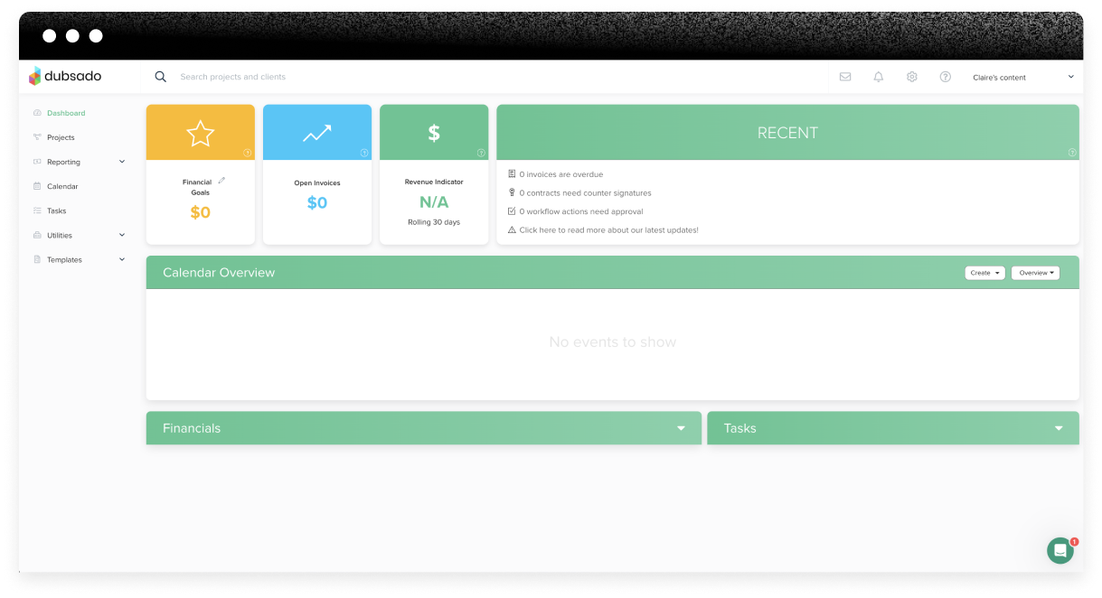Image resolution: width=1102 pixels, height=598 pixels.
Task: Check notifications via the bell icon
Action: [x=878, y=76]
